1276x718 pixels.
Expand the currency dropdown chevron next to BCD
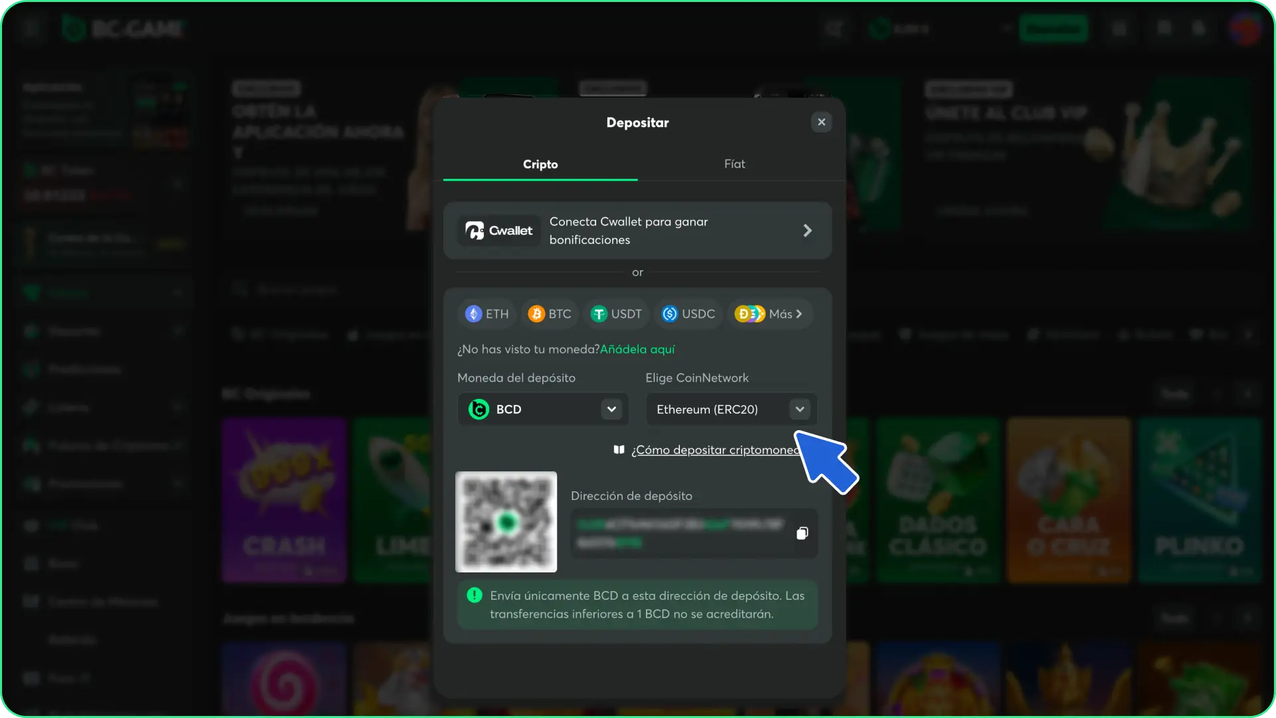(x=611, y=409)
